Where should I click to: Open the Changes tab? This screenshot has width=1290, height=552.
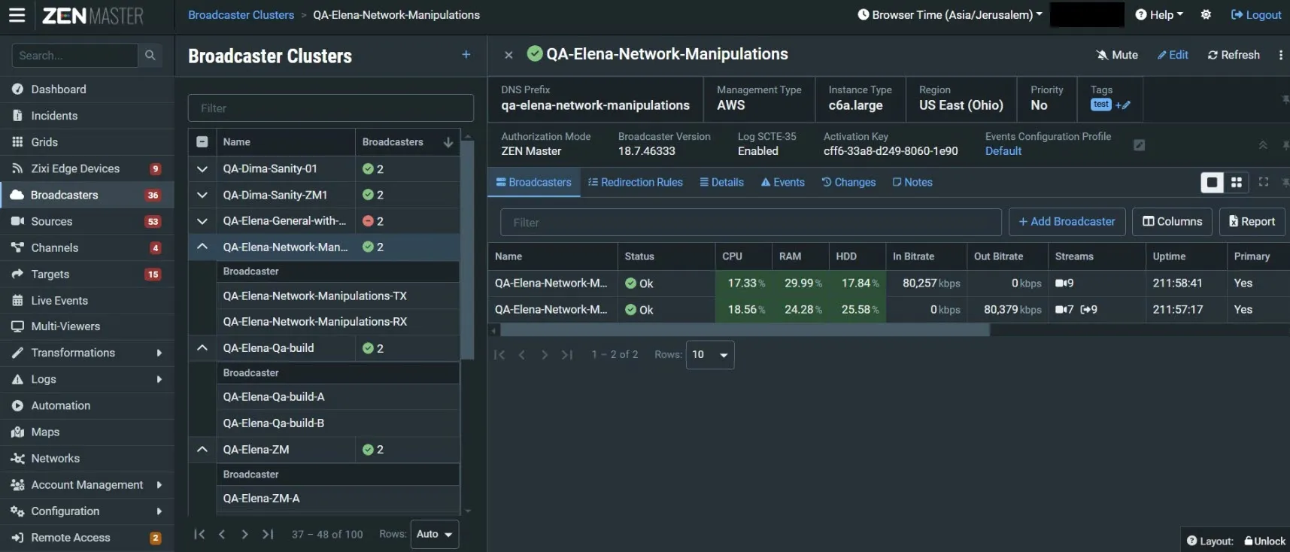(848, 182)
